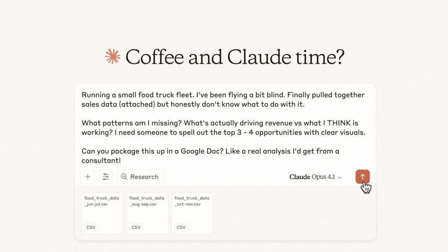Click the orange up-arrow send icon
The image size is (448, 252).
[362, 177]
